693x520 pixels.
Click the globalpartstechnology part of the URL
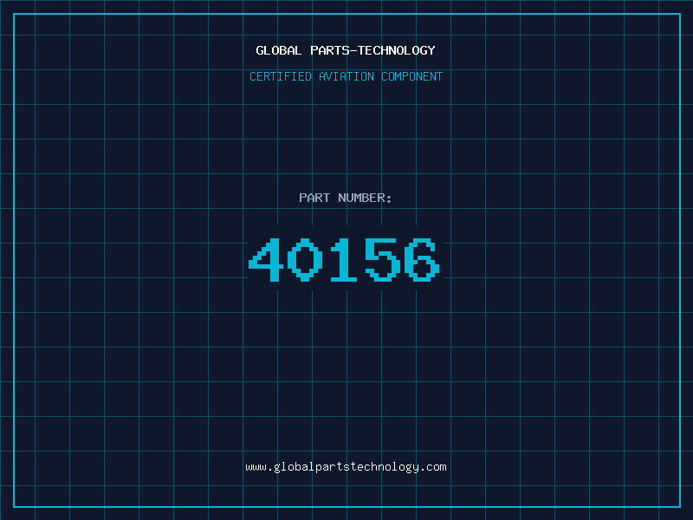click(x=346, y=467)
